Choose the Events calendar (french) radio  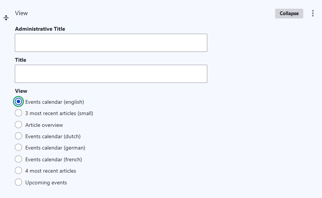coord(18,159)
